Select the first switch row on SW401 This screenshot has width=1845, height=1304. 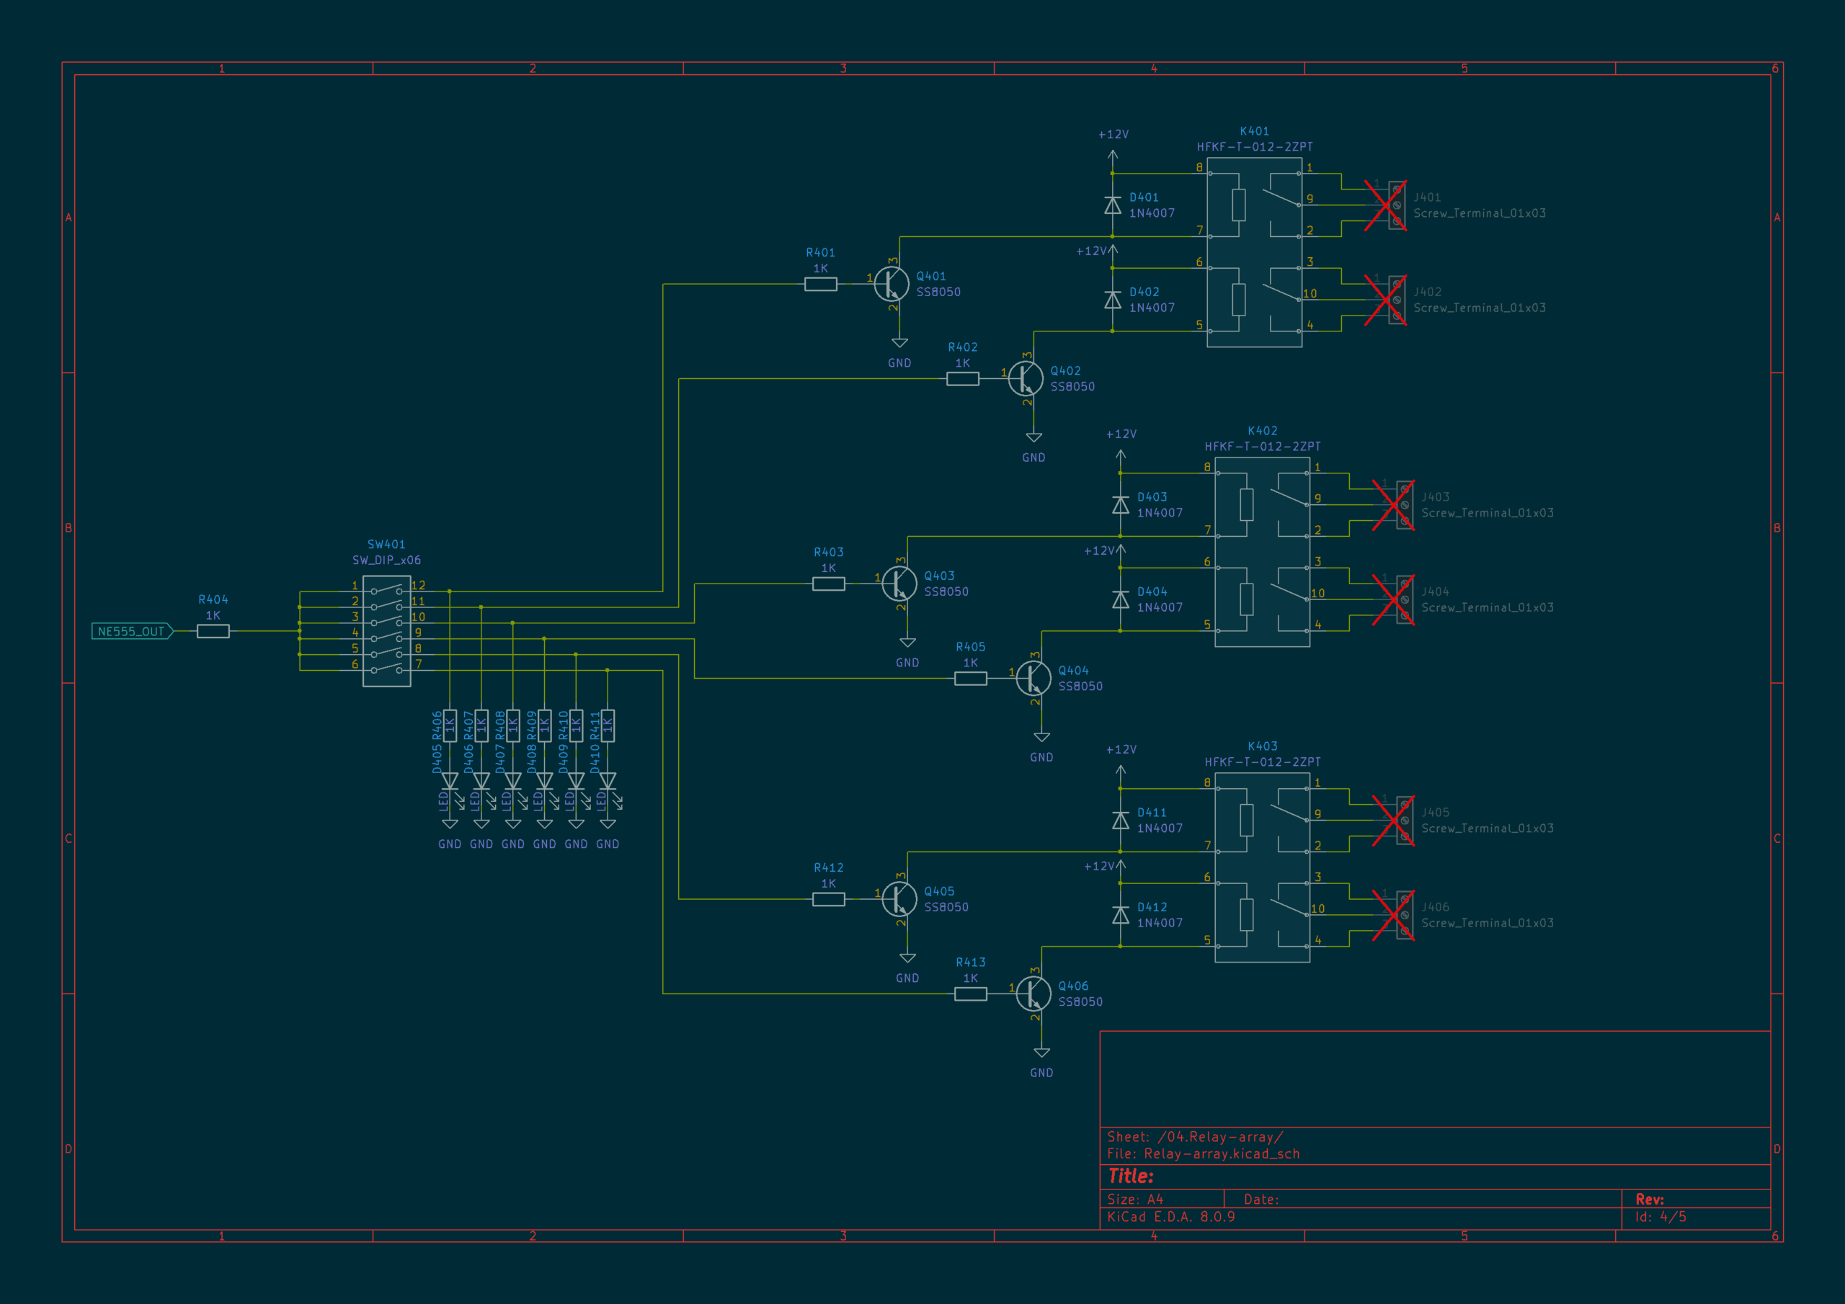pos(386,591)
